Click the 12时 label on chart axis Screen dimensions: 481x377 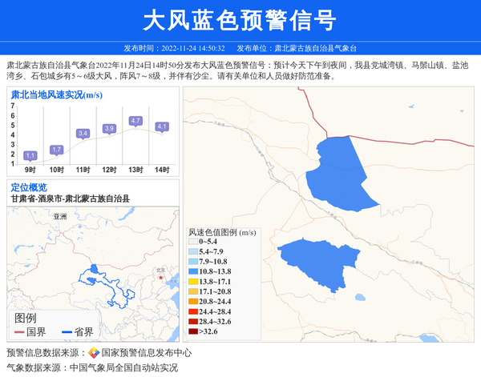109,170
